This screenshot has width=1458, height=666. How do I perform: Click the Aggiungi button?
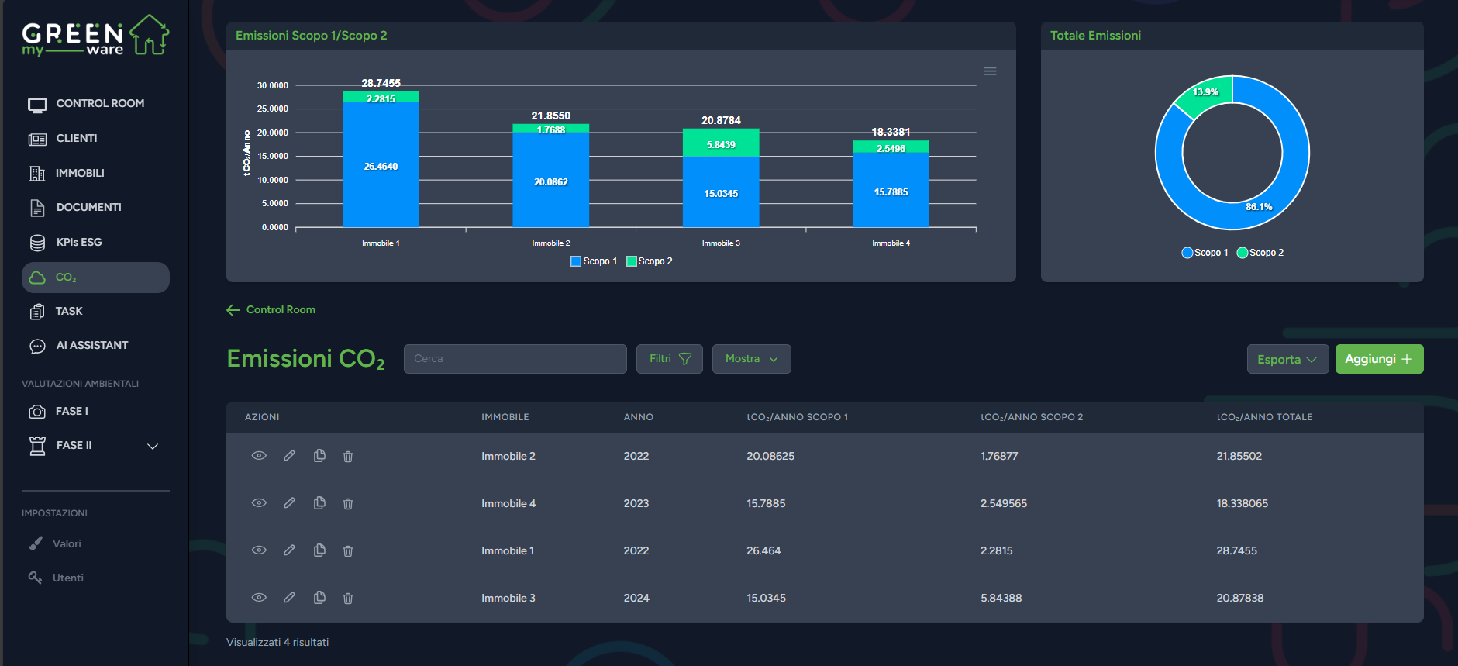[1379, 359]
